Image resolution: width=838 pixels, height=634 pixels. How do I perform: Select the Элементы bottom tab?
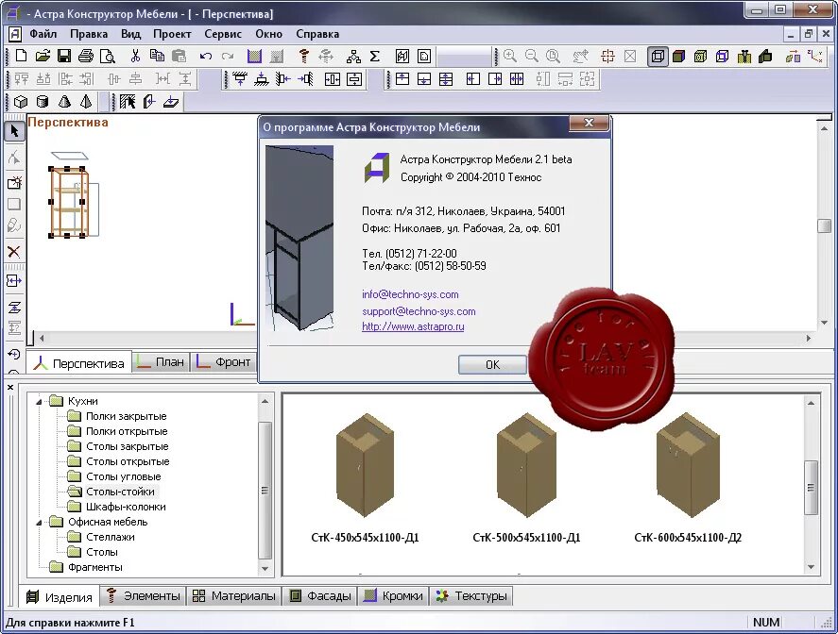[x=144, y=595]
